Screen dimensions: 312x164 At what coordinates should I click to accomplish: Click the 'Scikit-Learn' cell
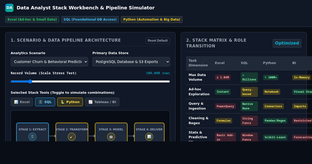(275, 137)
